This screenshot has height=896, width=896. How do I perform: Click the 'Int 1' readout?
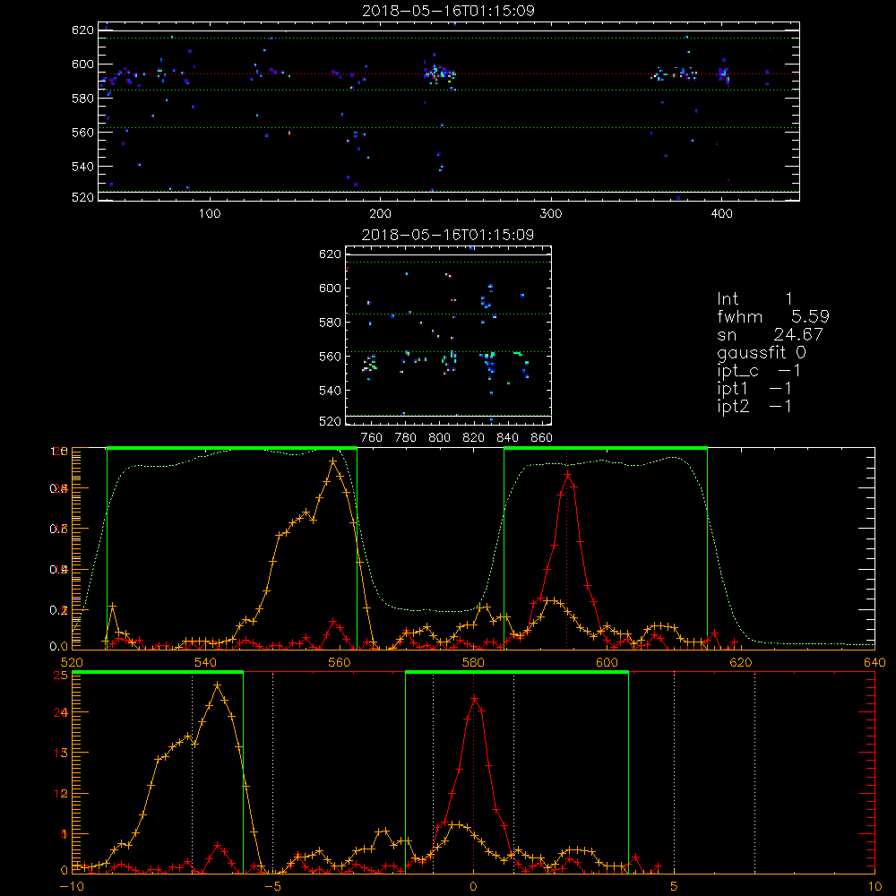[x=754, y=299]
